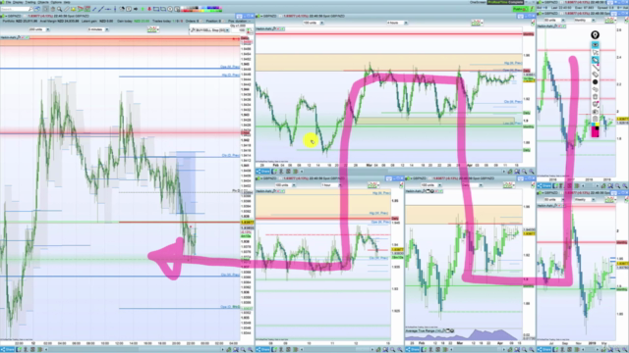Open chart style selector on Daily chart
629x353 pixels.
(509, 185)
